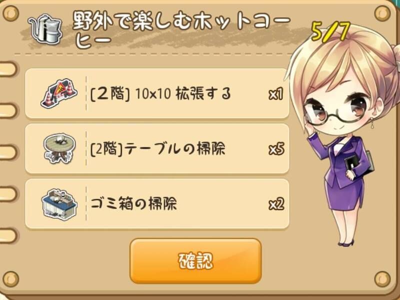Select the construction cone expansion icon
Image resolution: width=400 pixels, height=300 pixels.
click(59, 93)
